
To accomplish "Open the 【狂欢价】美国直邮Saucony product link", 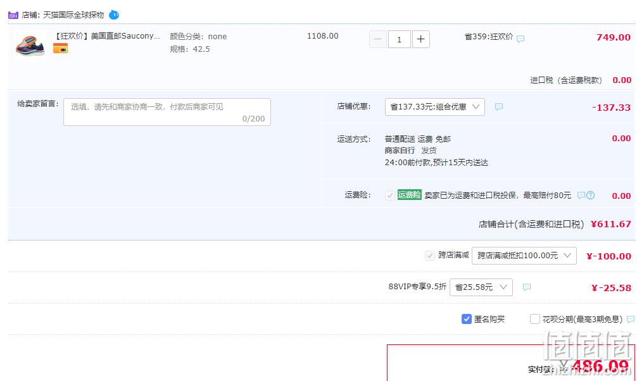I will click(107, 35).
